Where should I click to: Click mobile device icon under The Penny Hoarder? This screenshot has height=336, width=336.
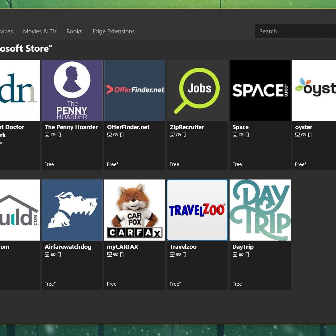[59, 135]
